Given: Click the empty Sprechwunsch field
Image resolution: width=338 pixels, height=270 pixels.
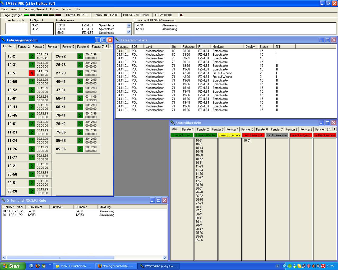Looking at the screenshot, I should pos(16,29).
